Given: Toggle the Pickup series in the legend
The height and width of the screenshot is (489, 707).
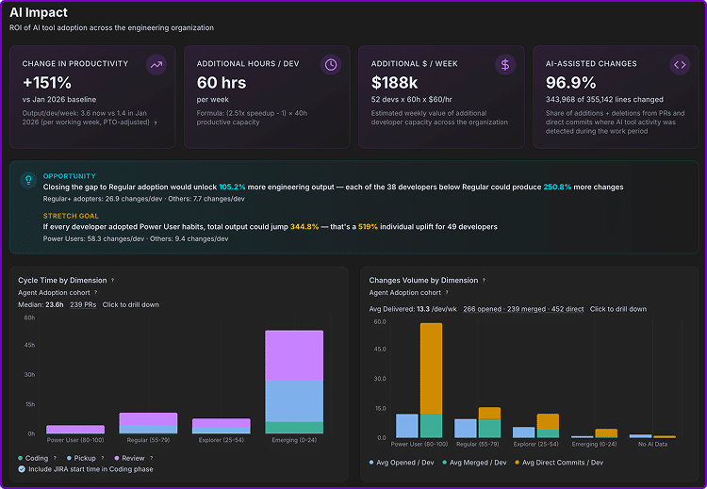Looking at the screenshot, I should pyautogui.click(x=81, y=458).
